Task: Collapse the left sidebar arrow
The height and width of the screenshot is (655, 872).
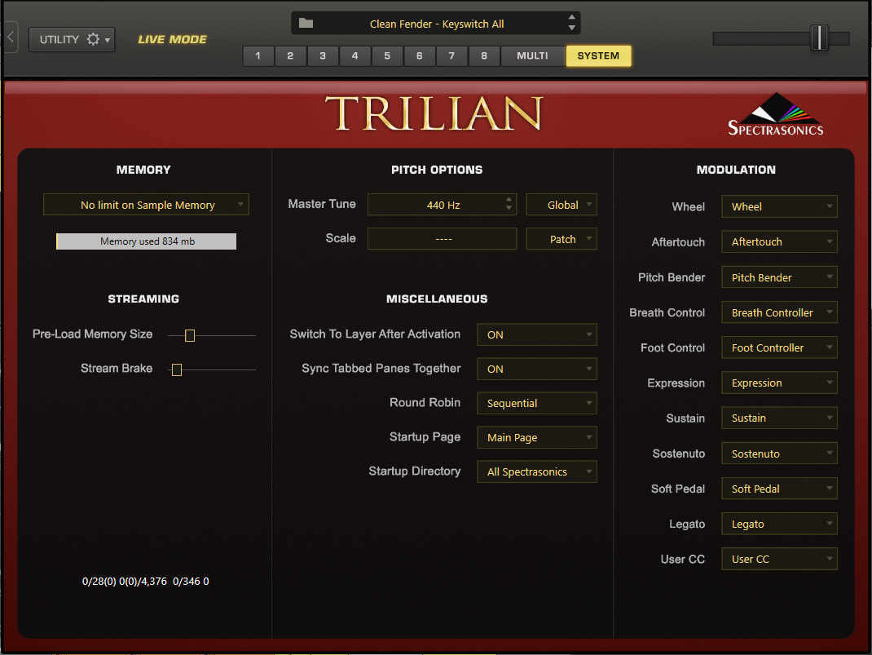Action: pos(11,38)
